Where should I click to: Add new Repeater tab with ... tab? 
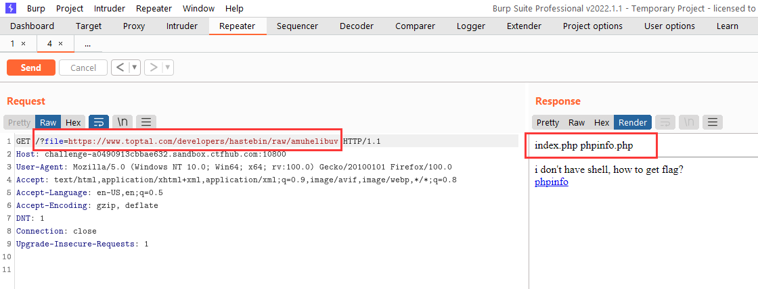[87, 44]
